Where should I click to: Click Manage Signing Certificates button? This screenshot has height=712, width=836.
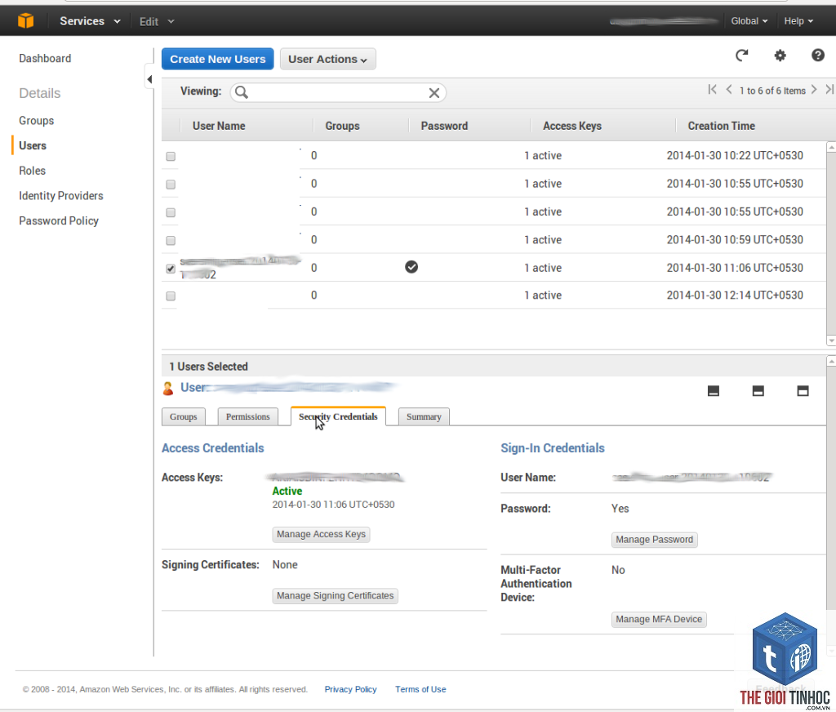tap(335, 596)
